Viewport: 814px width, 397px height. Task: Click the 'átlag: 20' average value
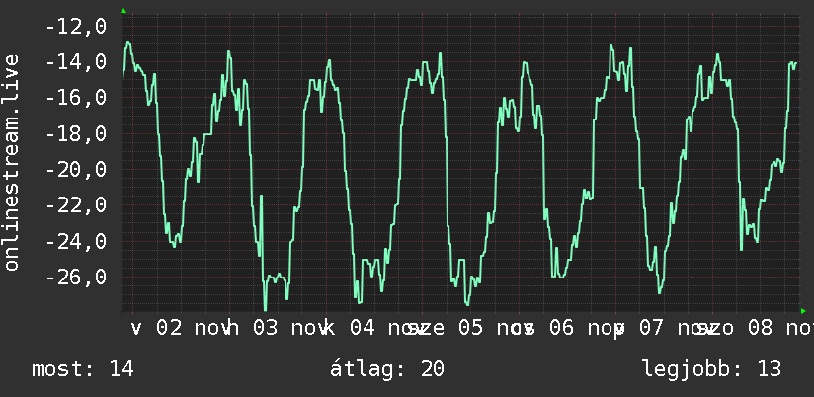[x=387, y=369]
